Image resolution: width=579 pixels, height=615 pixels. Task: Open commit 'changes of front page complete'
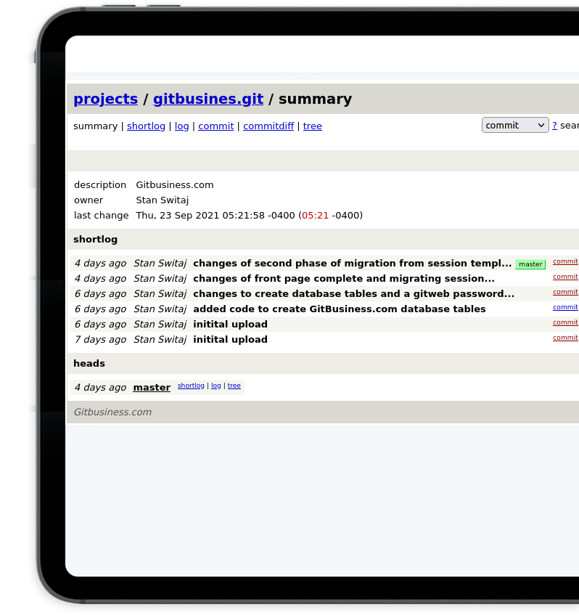(x=343, y=279)
